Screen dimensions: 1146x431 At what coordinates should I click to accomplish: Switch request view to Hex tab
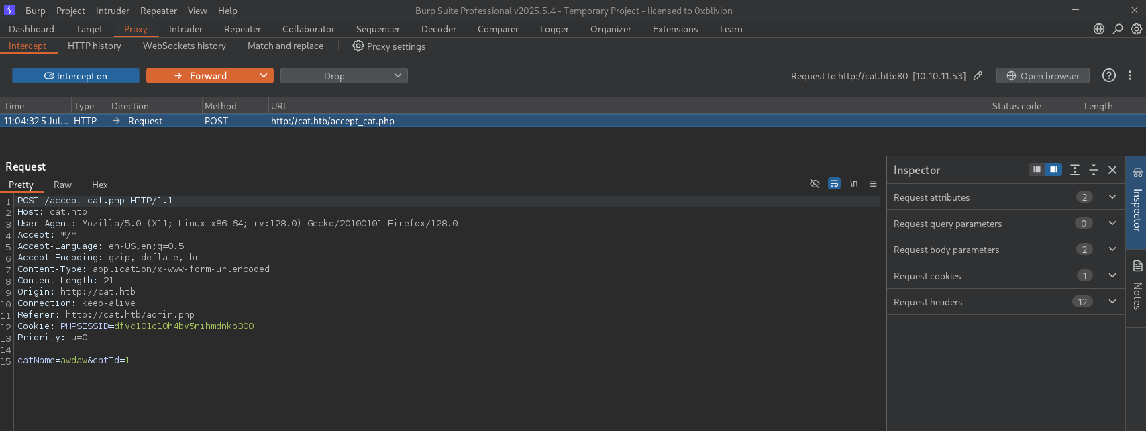pos(100,185)
